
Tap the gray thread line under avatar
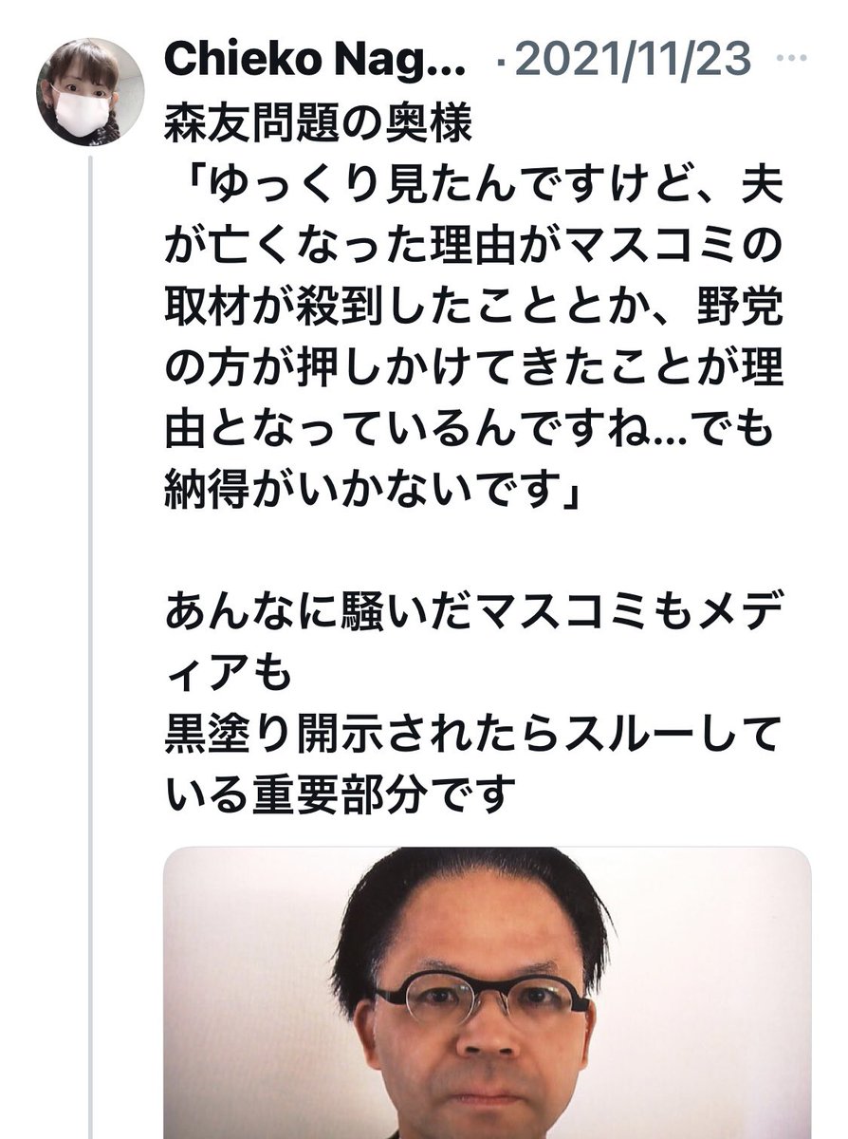coord(91,645)
